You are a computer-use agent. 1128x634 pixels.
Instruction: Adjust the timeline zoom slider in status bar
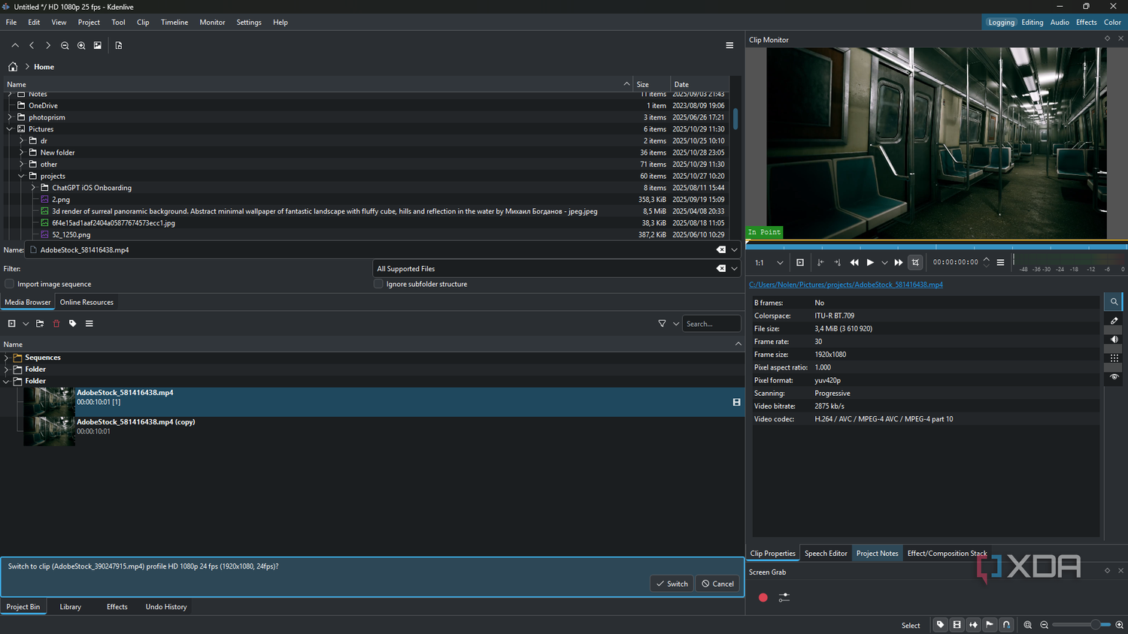click(1081, 625)
